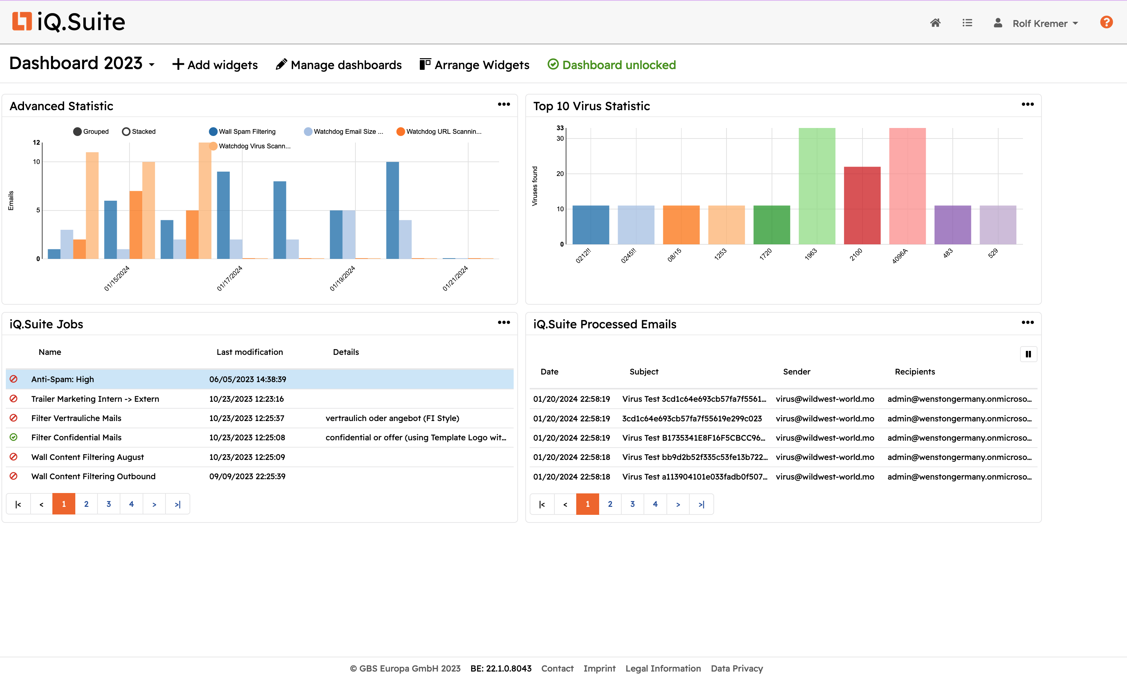Click status icon for Trailer Marketing Intern job
Image resolution: width=1127 pixels, height=677 pixels.
pyautogui.click(x=14, y=399)
